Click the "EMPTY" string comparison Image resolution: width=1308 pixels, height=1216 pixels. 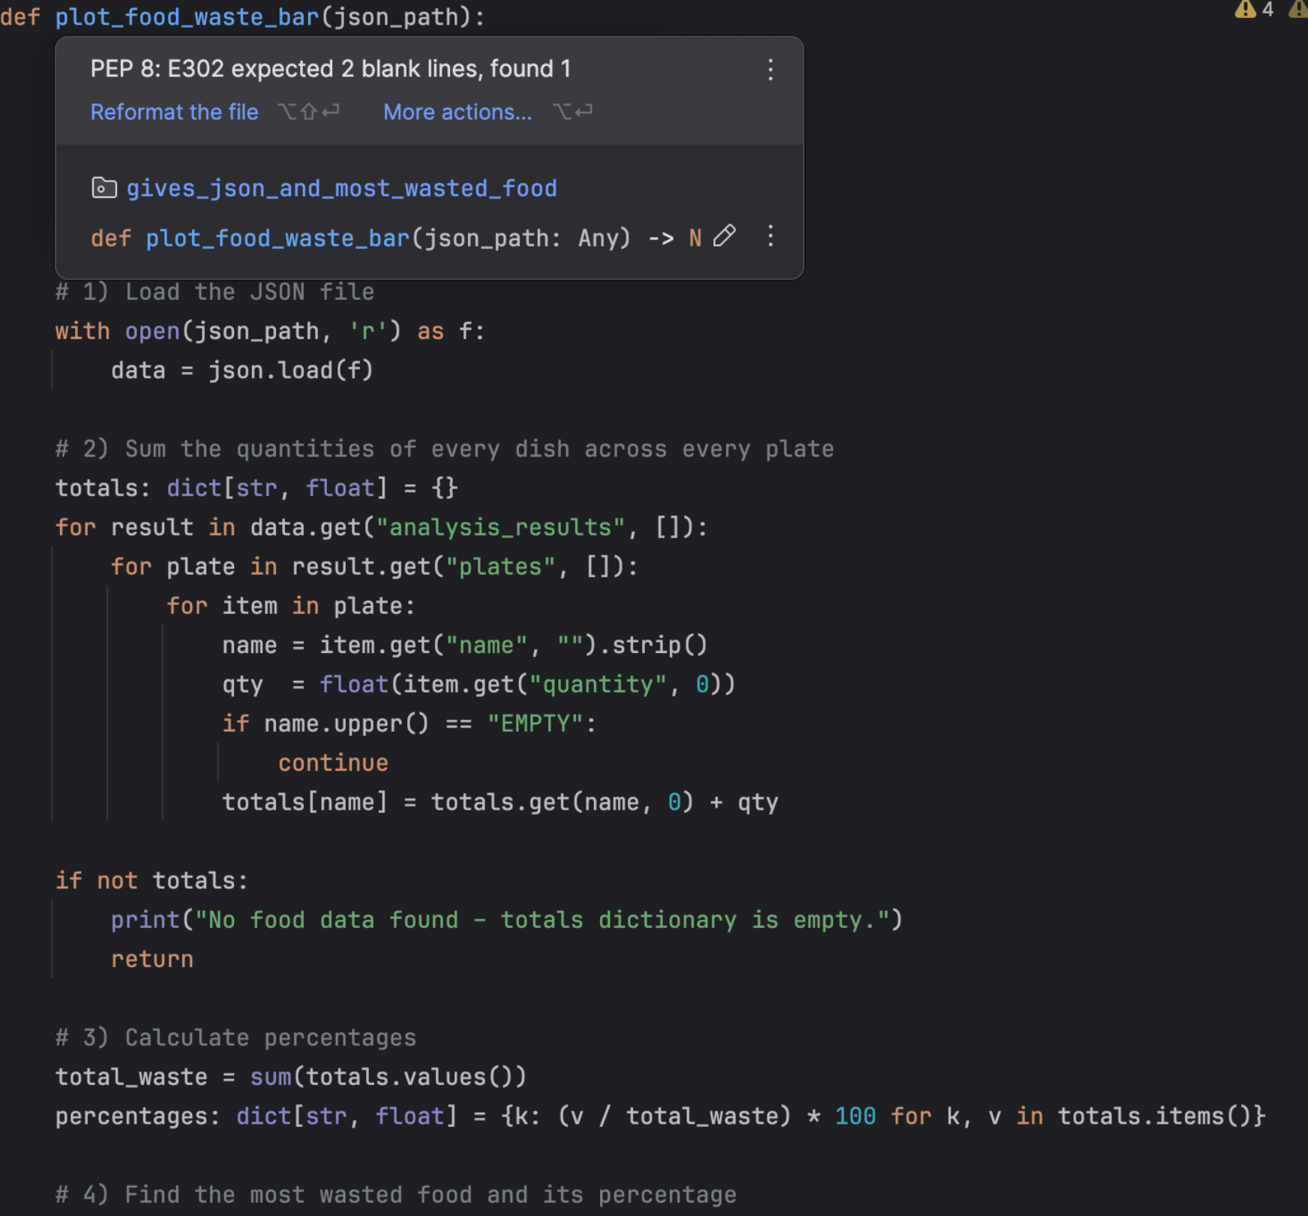click(x=535, y=723)
